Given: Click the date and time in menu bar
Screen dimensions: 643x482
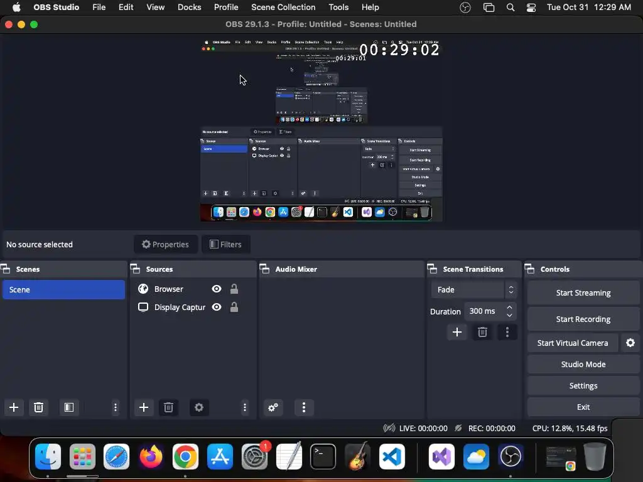Looking at the screenshot, I should pos(589,8).
